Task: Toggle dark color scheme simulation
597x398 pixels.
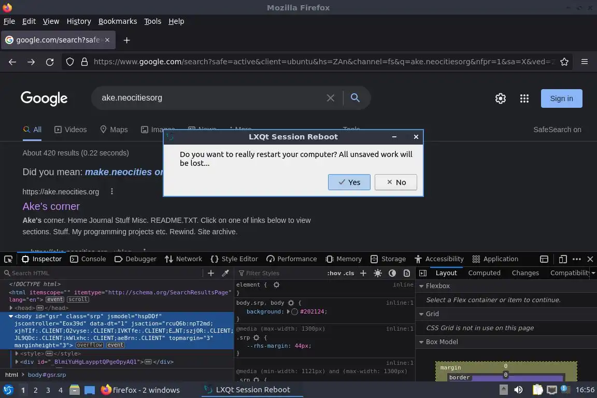Action: coord(392,273)
